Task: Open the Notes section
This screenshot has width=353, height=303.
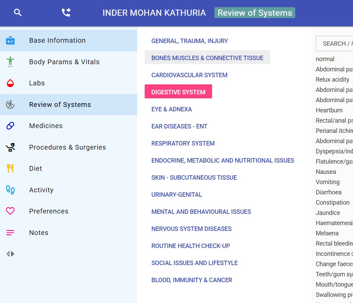Action: 39,233
